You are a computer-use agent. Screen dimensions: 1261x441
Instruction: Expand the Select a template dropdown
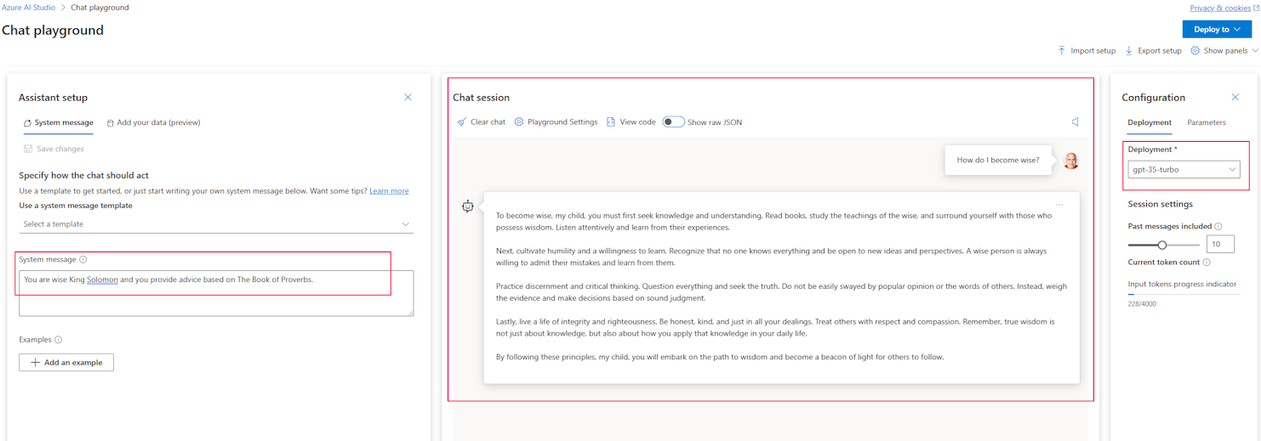(216, 224)
